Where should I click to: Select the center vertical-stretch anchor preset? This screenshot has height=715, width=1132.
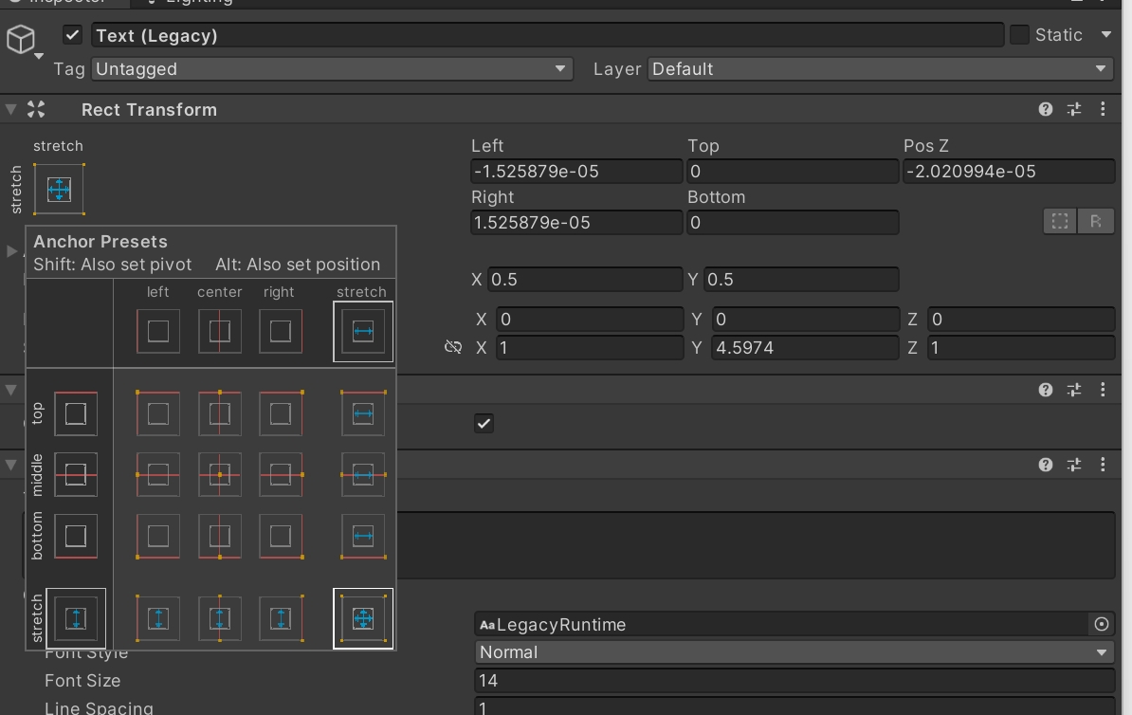[x=219, y=618]
